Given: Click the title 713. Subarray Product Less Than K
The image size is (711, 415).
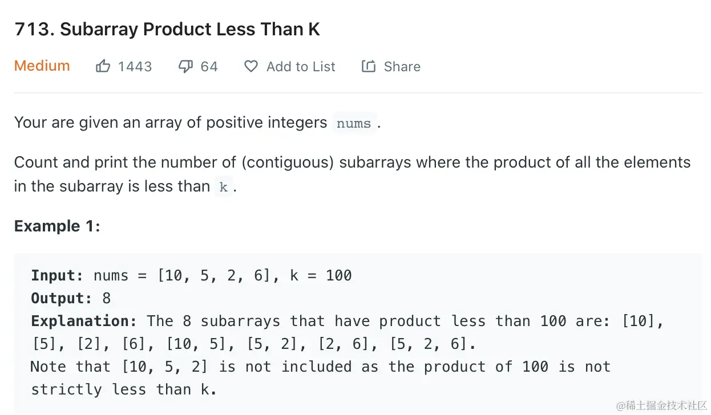Looking at the screenshot, I should 167,30.
